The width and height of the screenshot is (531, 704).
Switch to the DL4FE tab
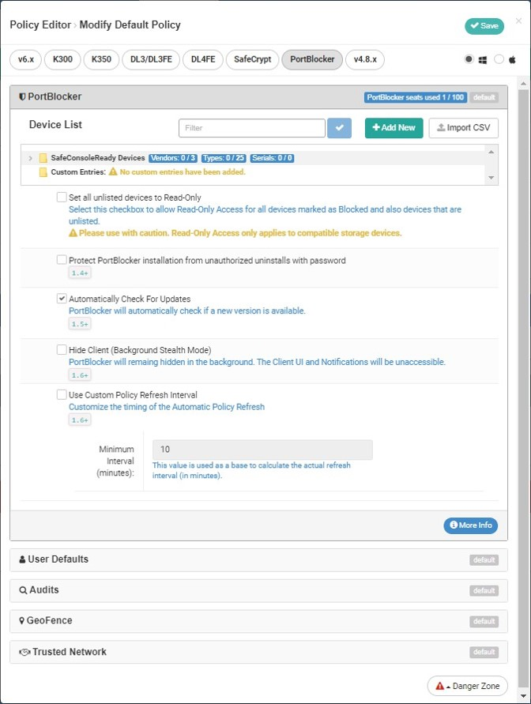201,59
